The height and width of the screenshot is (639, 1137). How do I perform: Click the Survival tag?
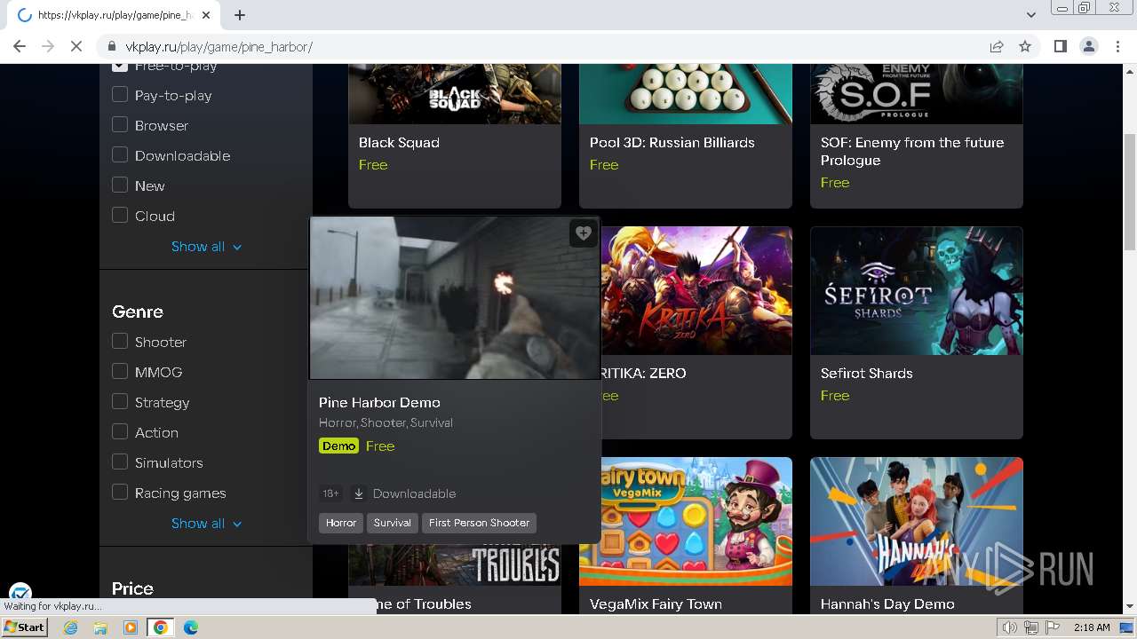tap(392, 523)
